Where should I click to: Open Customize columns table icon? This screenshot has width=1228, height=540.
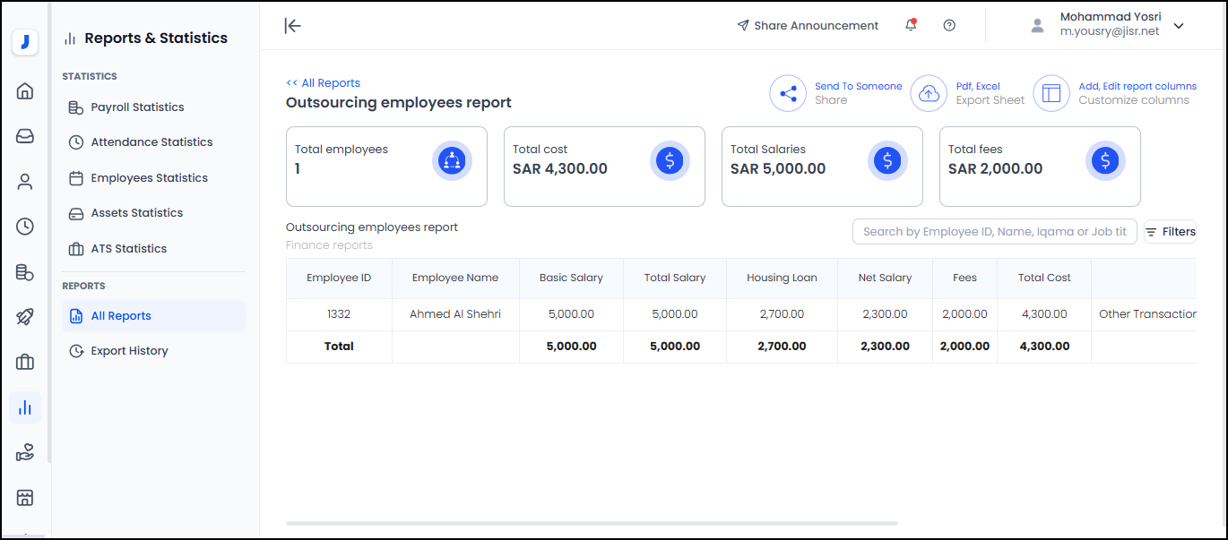tap(1051, 93)
